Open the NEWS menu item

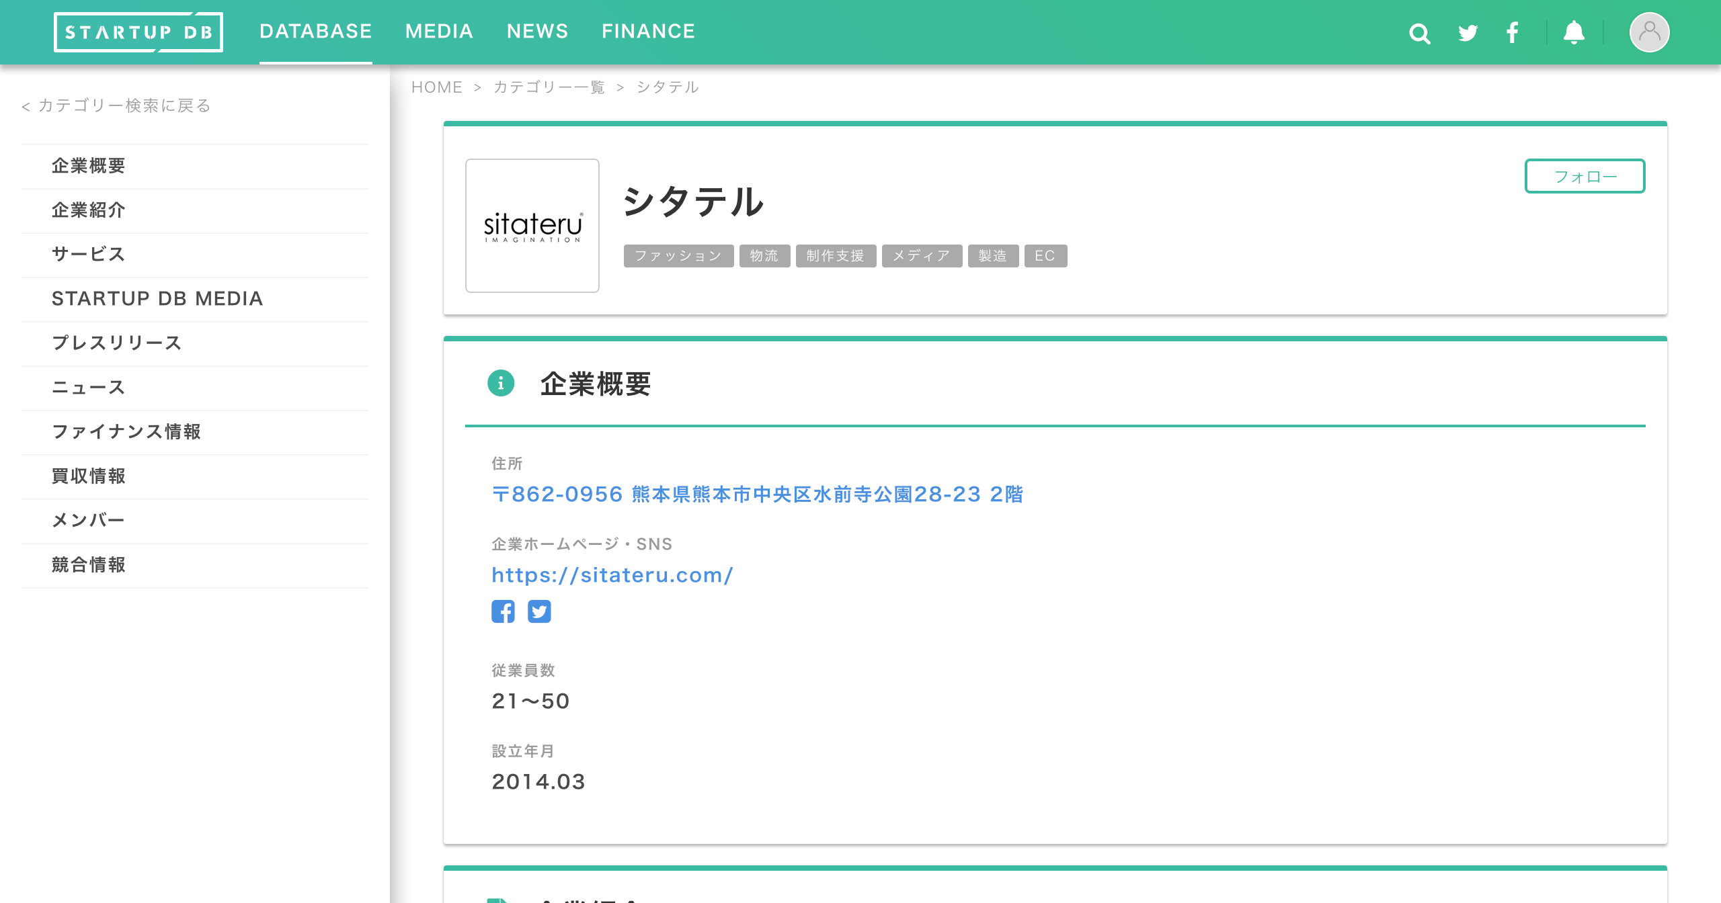click(x=537, y=32)
